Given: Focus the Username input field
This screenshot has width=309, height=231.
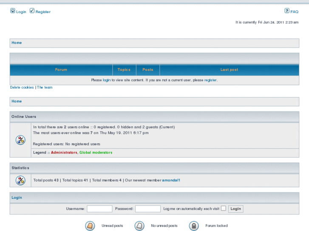Looking at the screenshot, I should tap(99, 209).
